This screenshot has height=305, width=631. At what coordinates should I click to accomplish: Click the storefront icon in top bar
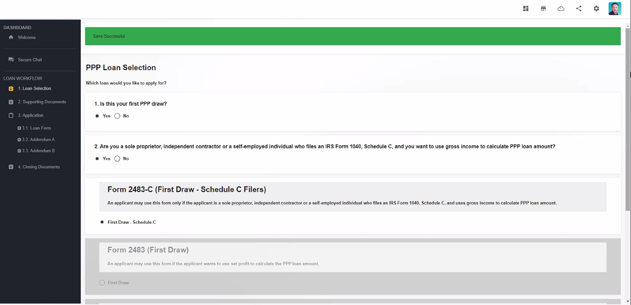coord(543,8)
